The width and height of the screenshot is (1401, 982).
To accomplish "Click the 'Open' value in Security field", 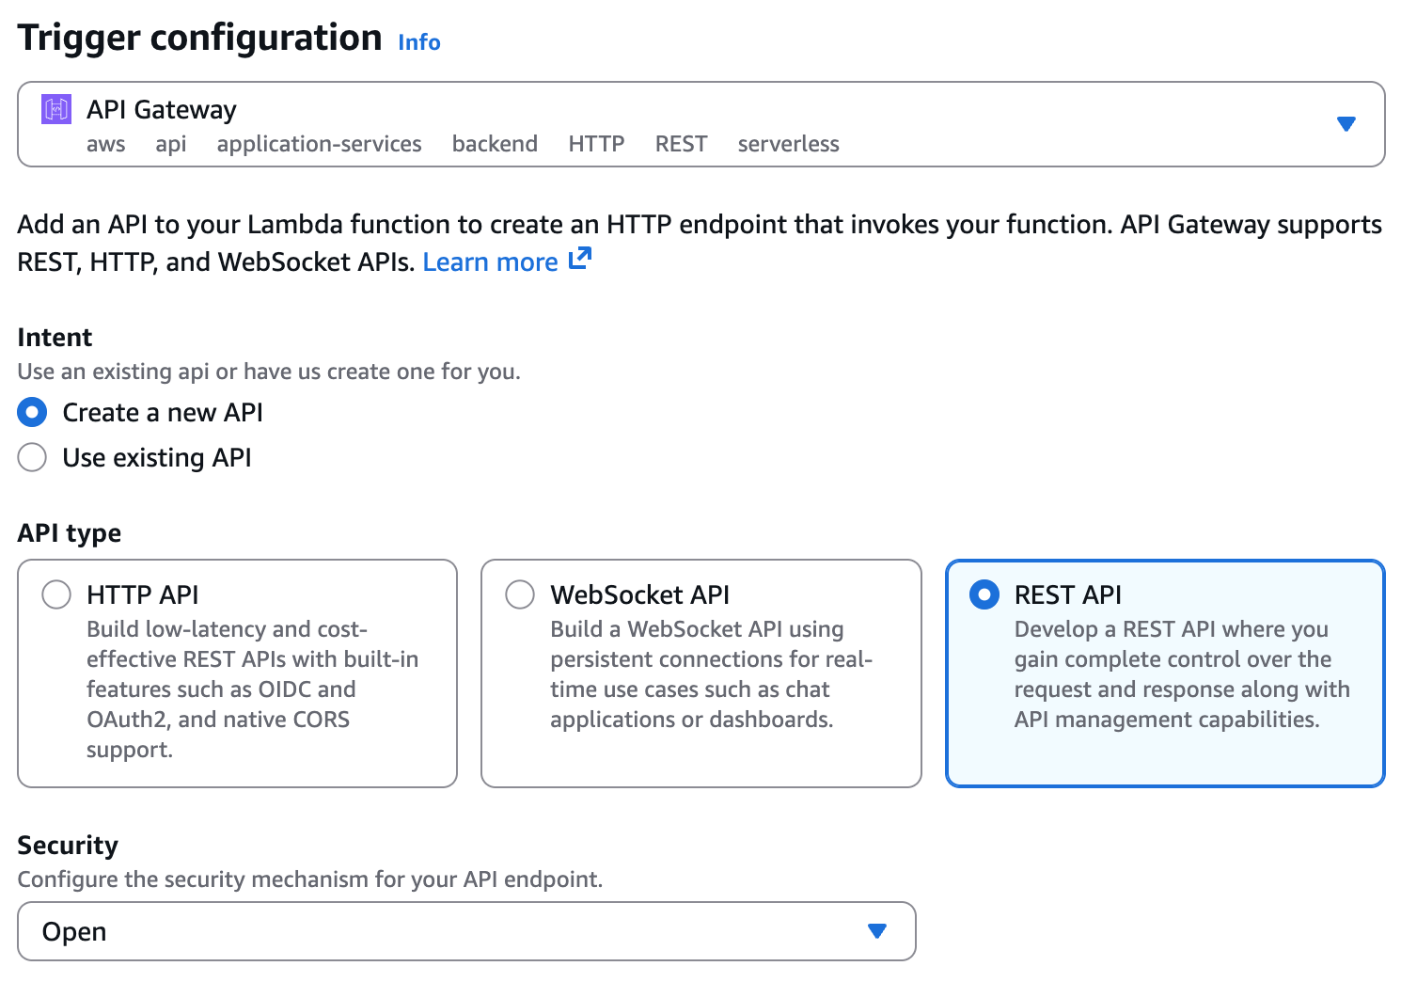I will click(x=74, y=932).
